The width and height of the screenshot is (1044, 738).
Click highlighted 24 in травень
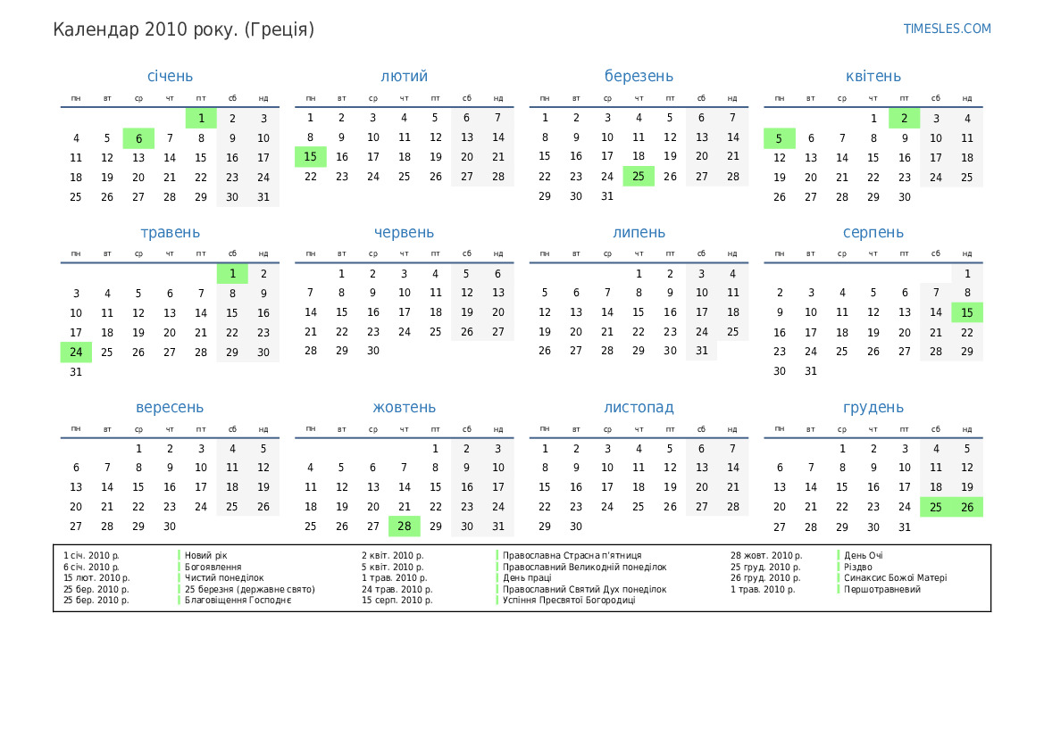click(76, 352)
